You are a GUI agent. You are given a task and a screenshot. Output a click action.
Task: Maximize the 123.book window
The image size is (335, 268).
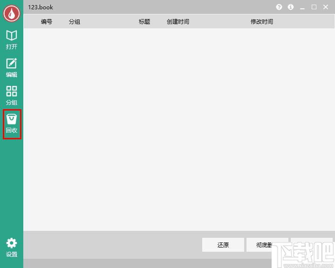click(x=314, y=7)
